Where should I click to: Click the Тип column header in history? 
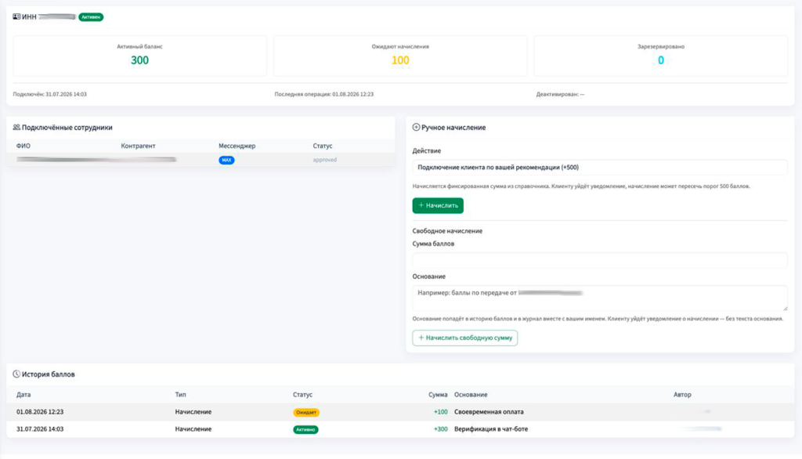pyautogui.click(x=181, y=395)
